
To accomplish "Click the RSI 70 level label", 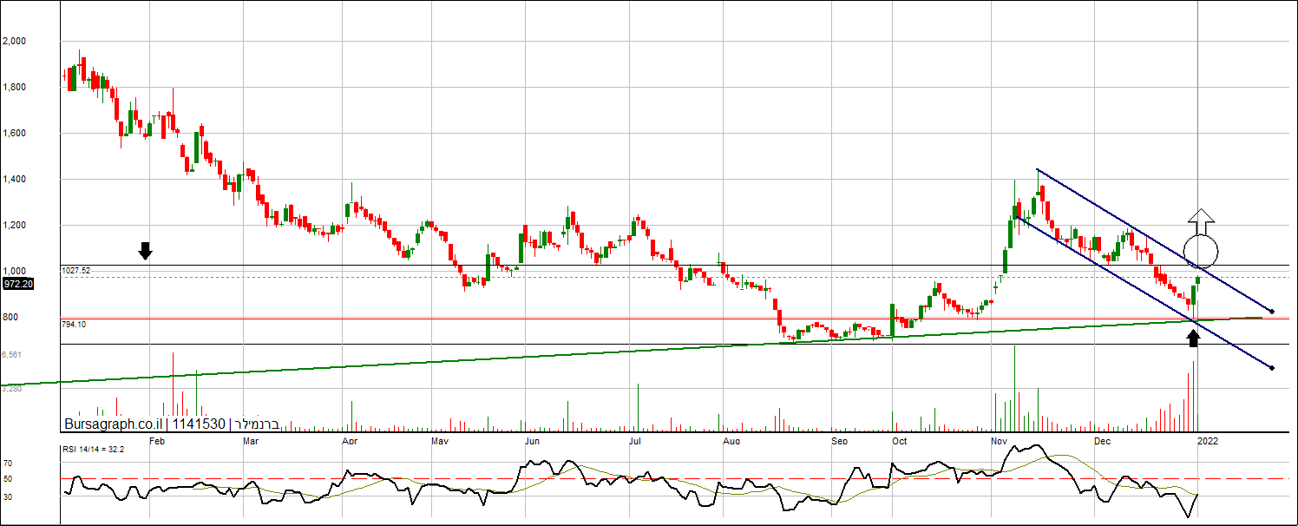I will (x=7, y=464).
